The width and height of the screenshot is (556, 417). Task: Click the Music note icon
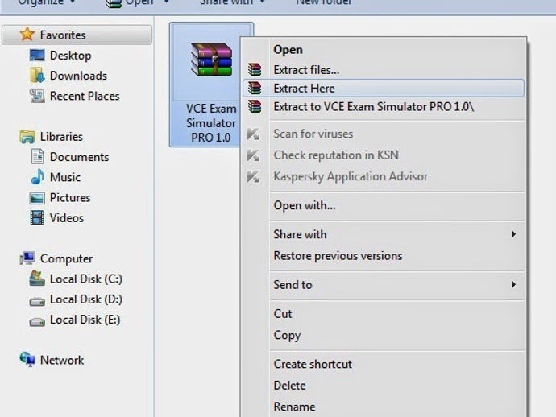(37, 177)
